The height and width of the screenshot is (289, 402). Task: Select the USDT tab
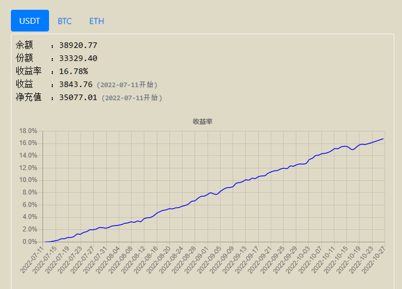30,21
